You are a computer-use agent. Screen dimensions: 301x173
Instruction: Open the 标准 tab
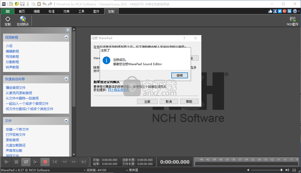[x=51, y=11]
